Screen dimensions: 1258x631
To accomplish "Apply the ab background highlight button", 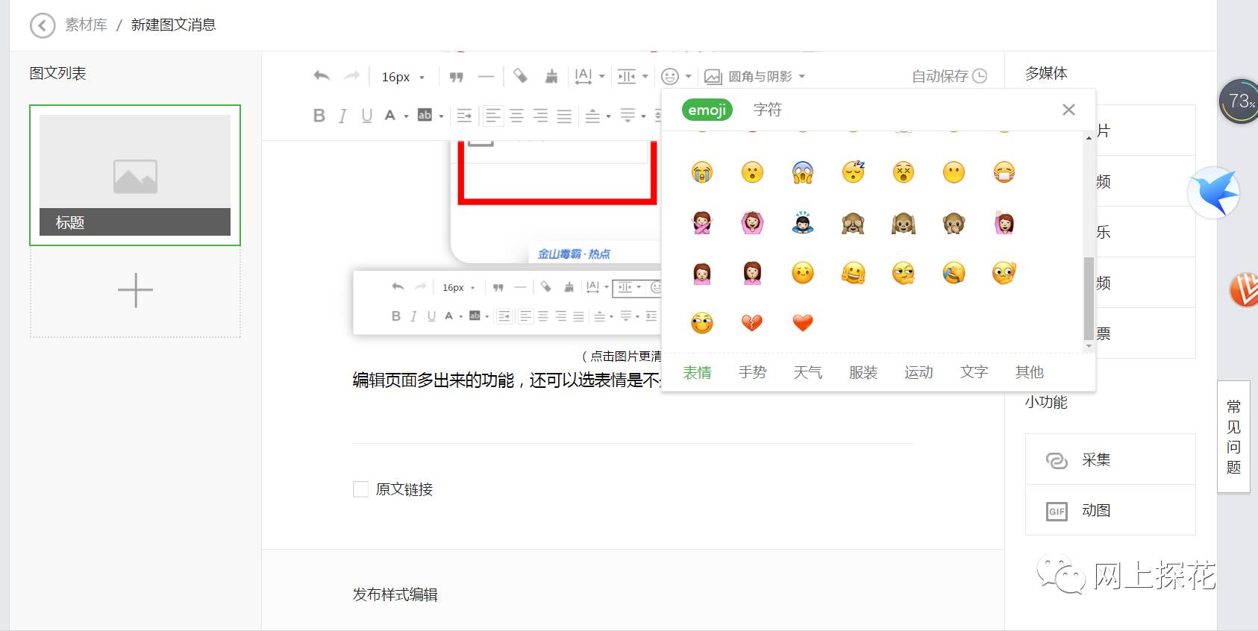I will (425, 116).
